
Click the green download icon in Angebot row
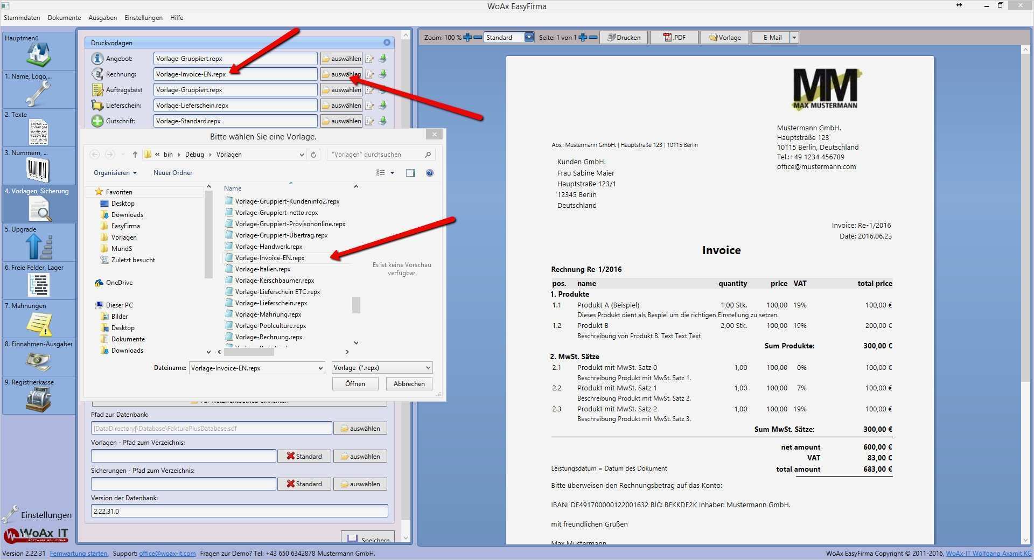[x=383, y=59]
